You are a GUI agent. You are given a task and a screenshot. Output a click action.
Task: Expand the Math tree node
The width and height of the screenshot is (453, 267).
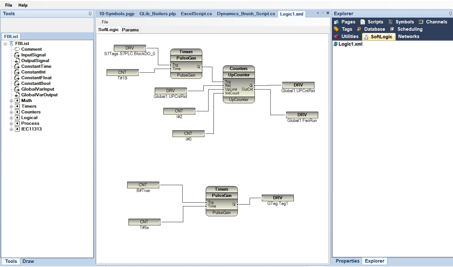(11, 101)
